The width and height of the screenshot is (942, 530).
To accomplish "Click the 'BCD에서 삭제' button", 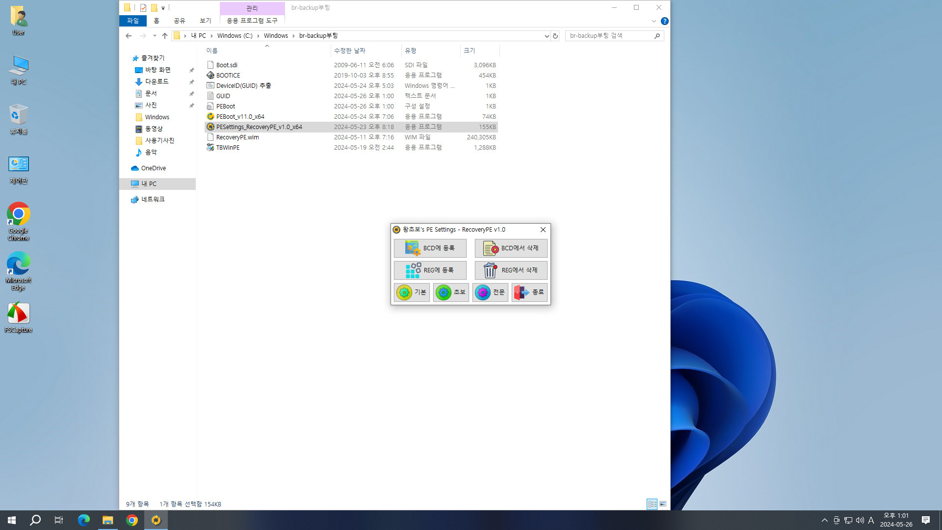I will tap(511, 248).
